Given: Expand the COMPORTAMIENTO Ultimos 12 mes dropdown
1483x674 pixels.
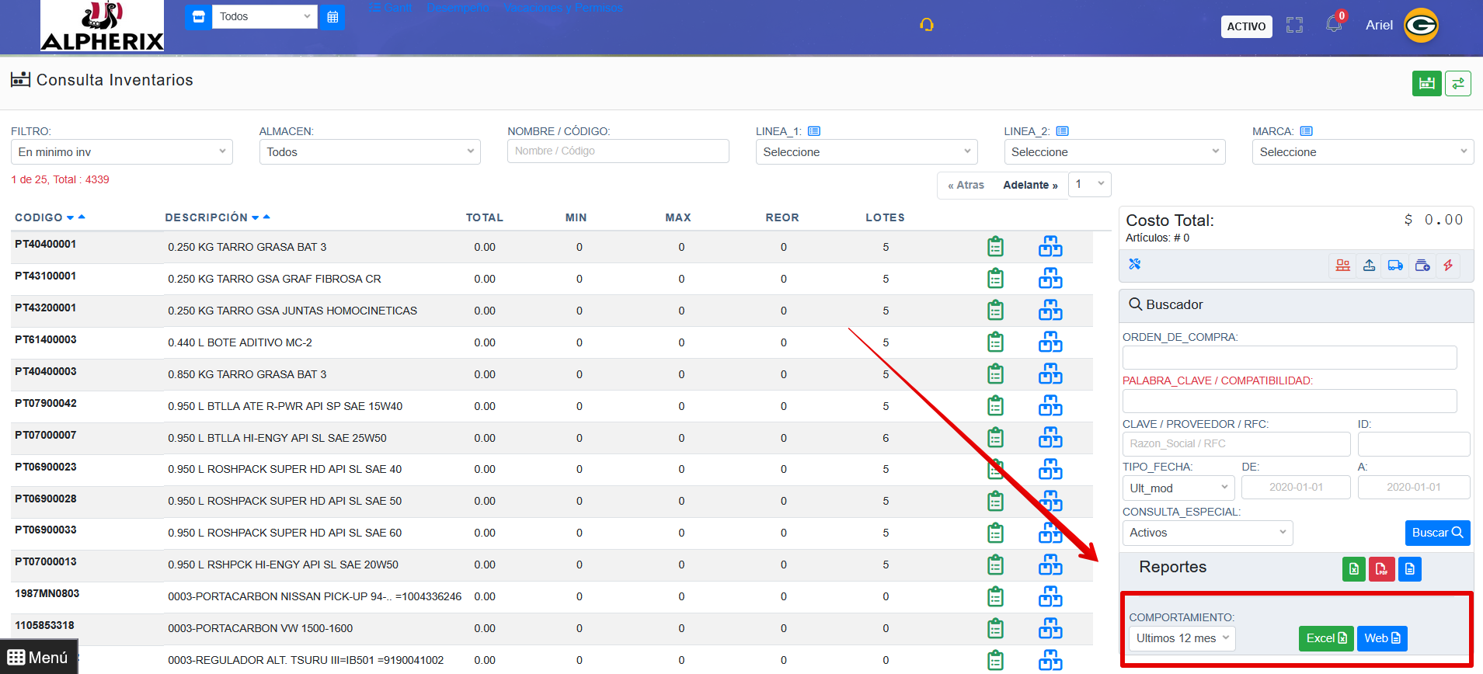Looking at the screenshot, I should pos(1182,638).
